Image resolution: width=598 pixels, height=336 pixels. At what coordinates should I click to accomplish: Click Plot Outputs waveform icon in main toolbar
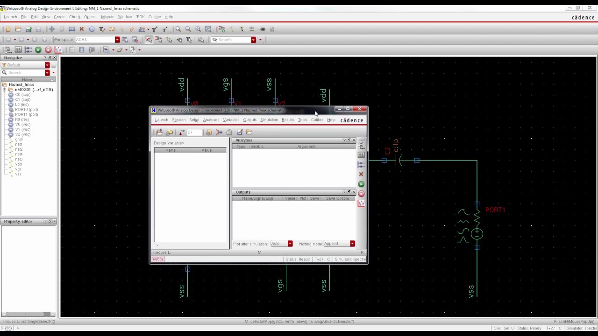pyautogui.click(x=58, y=50)
